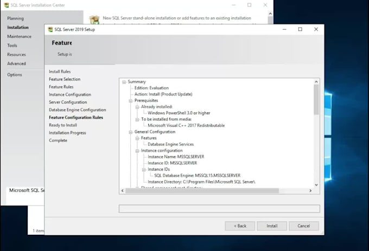Go back with the Back button

[x=240, y=226]
